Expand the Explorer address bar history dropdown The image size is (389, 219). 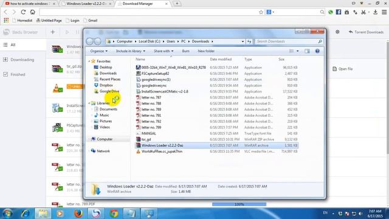[243, 41]
